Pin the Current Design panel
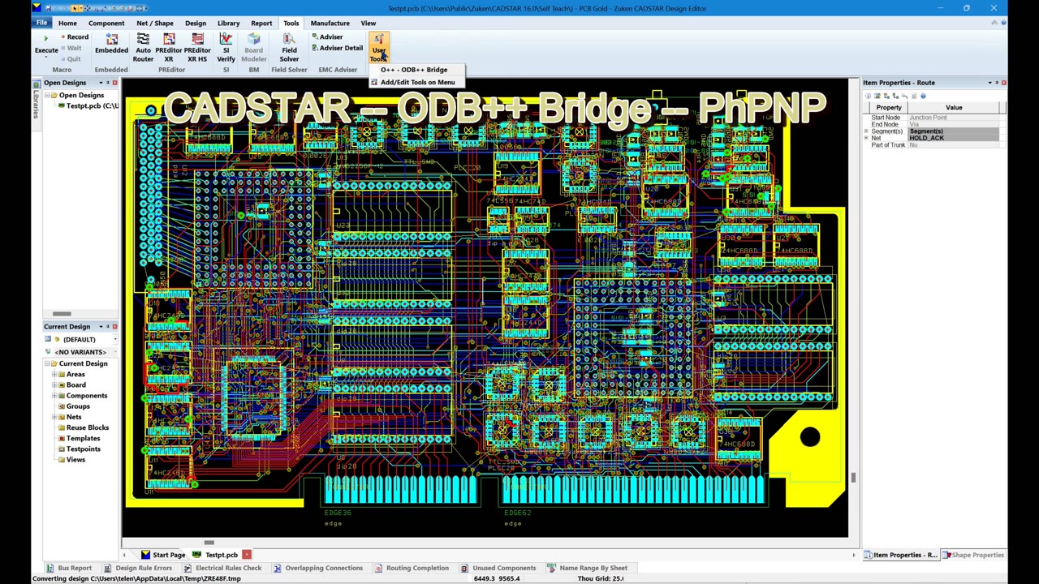The width and height of the screenshot is (1039, 584). click(x=107, y=327)
